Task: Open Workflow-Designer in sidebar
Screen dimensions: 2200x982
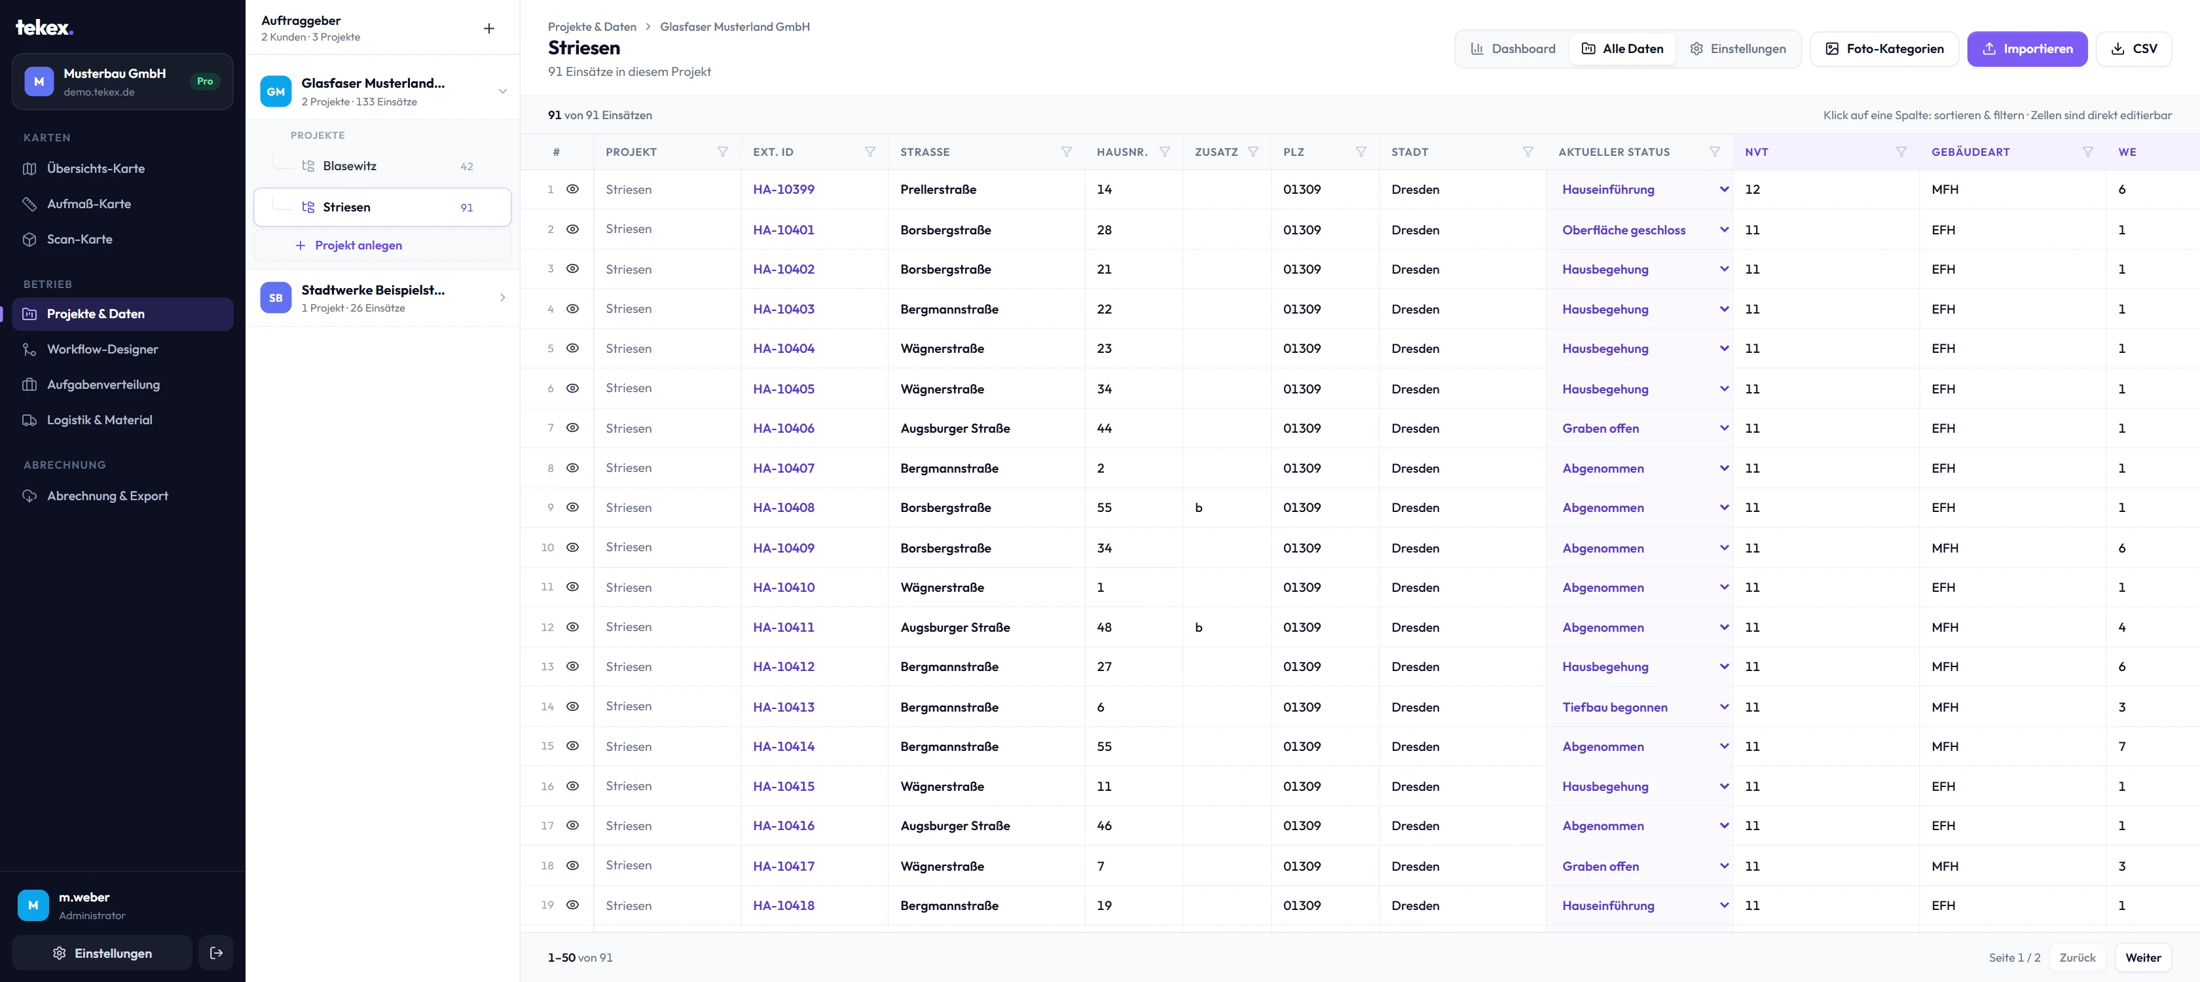Action: (122, 349)
